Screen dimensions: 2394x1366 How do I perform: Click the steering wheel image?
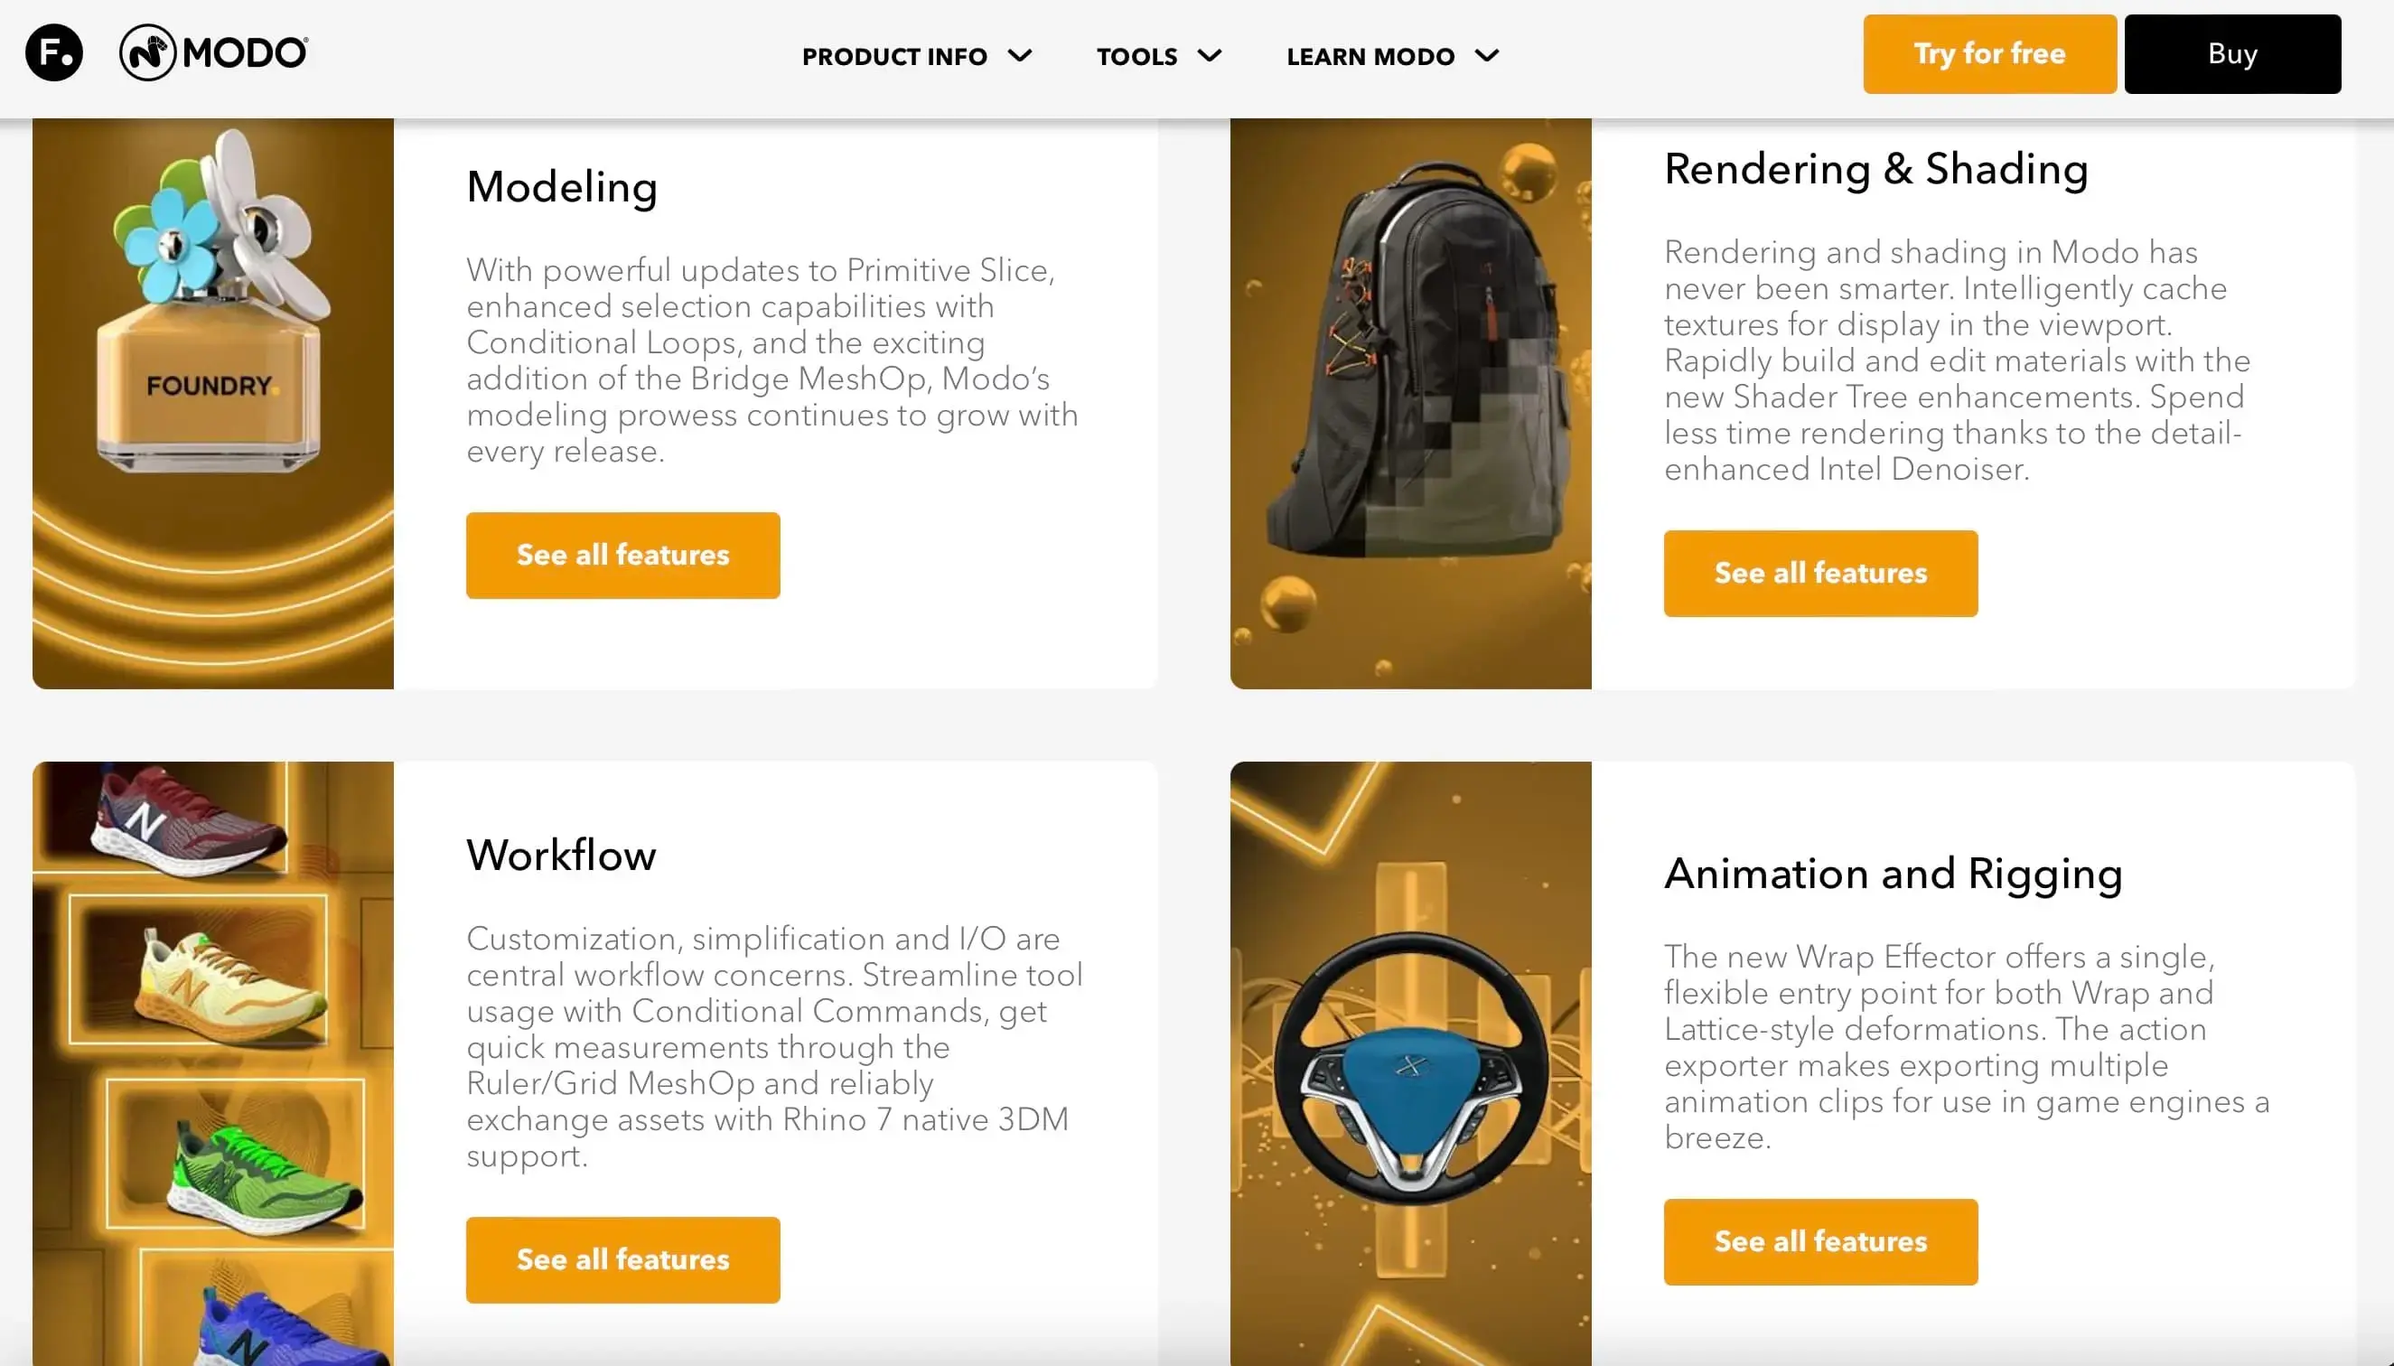[1411, 1064]
